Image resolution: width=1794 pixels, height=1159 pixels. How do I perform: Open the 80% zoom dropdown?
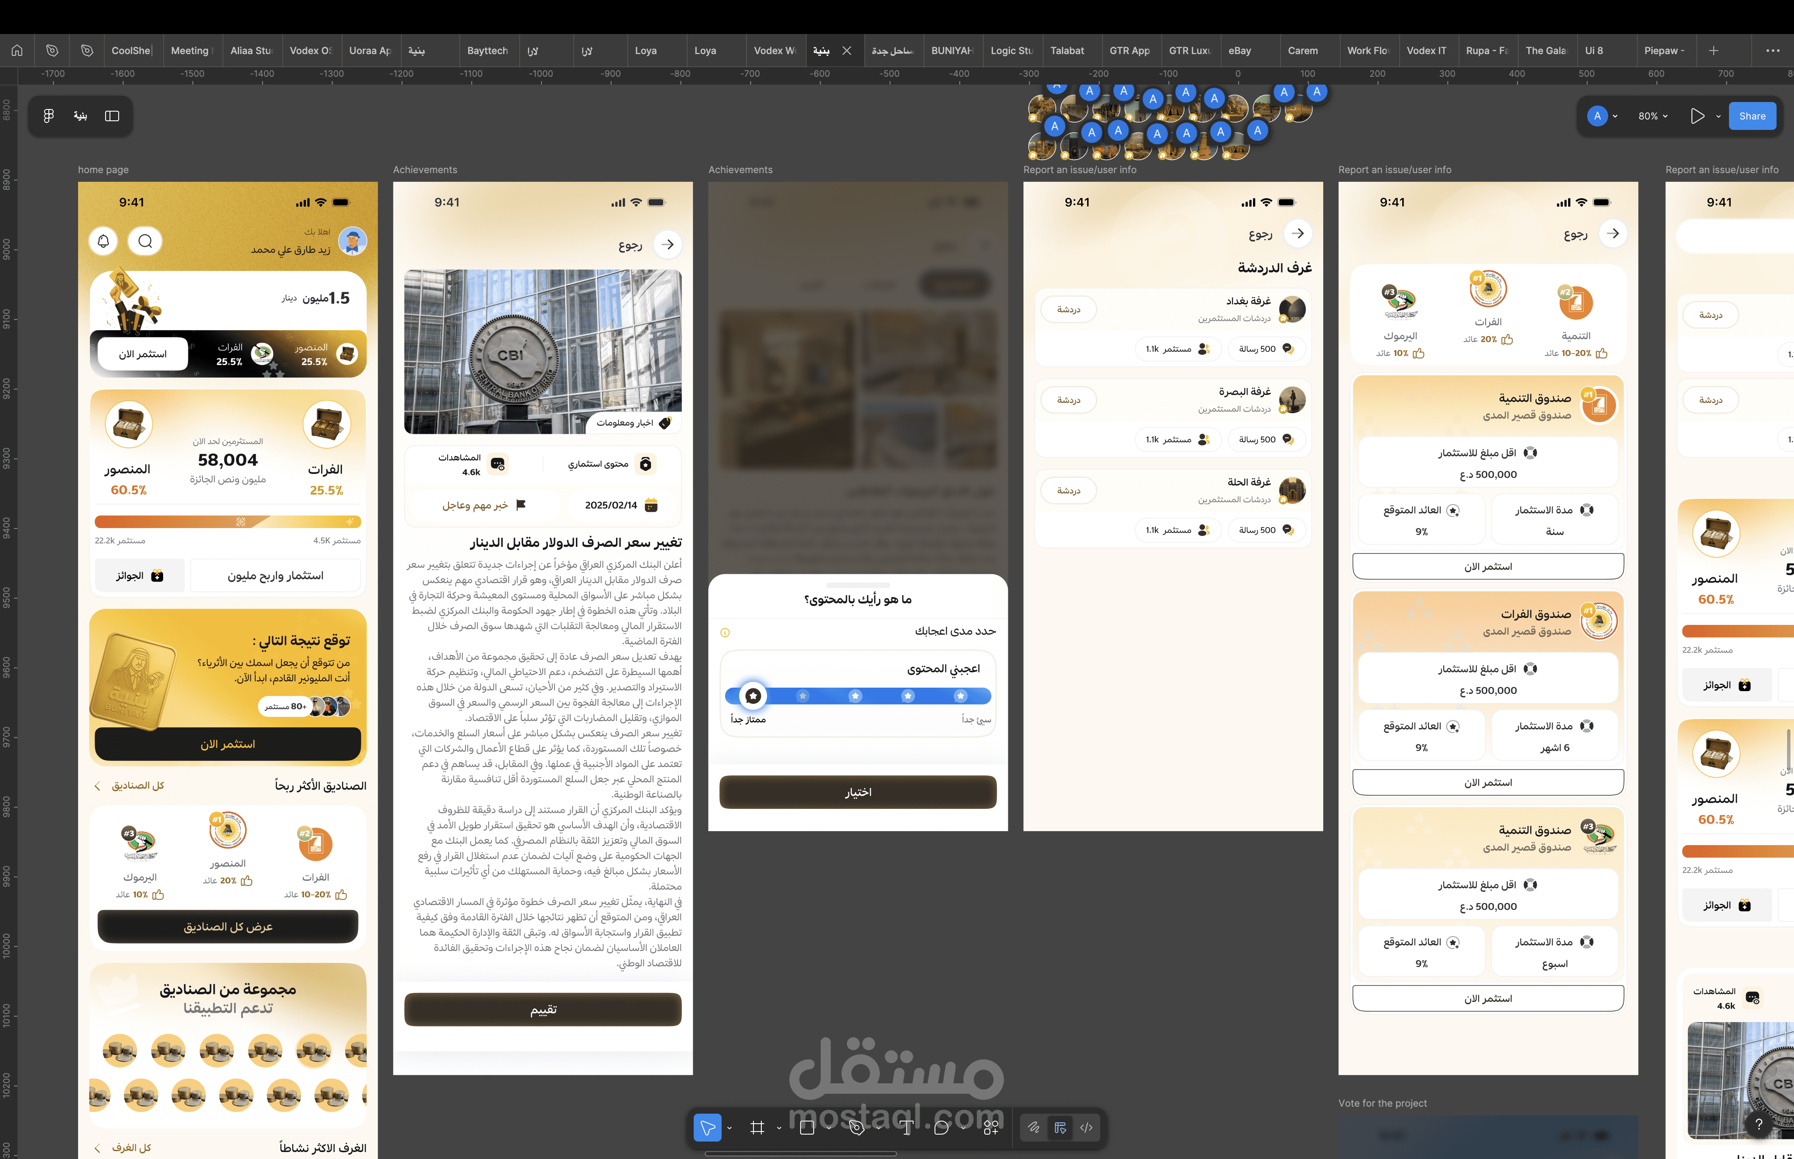[1653, 116]
